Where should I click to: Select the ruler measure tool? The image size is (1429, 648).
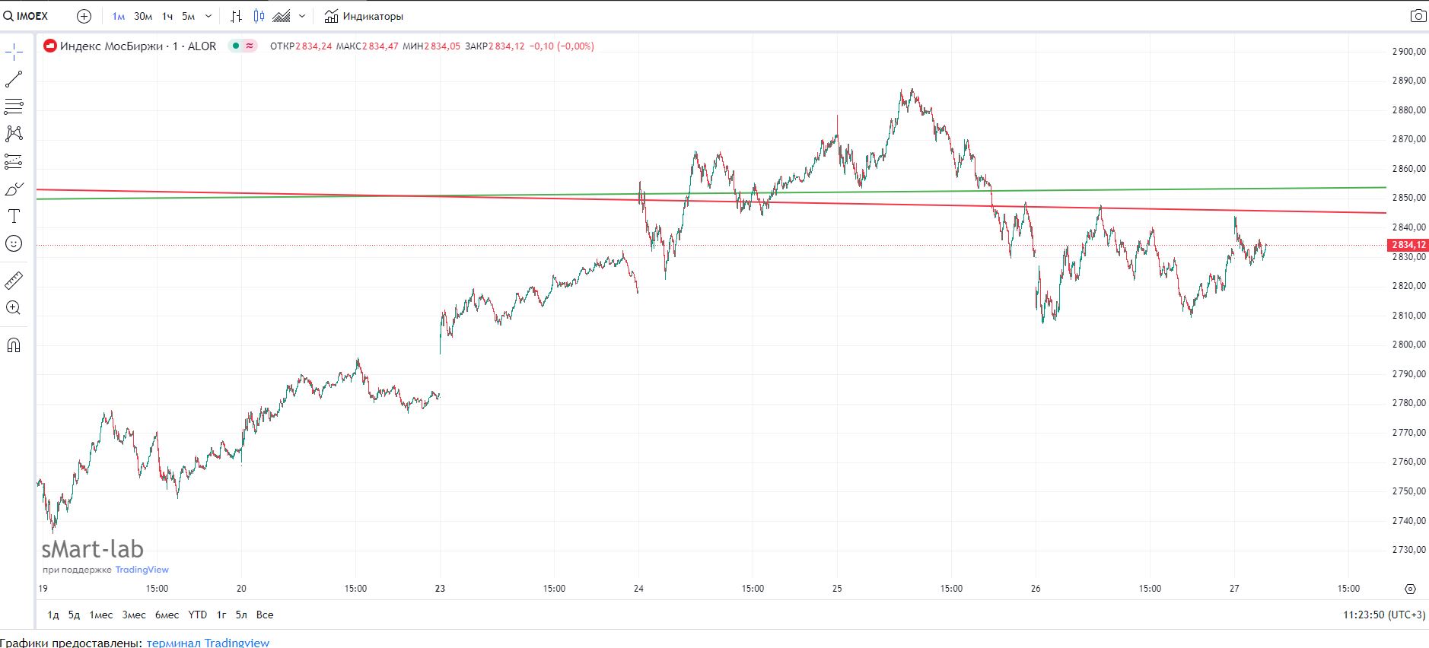(x=14, y=281)
